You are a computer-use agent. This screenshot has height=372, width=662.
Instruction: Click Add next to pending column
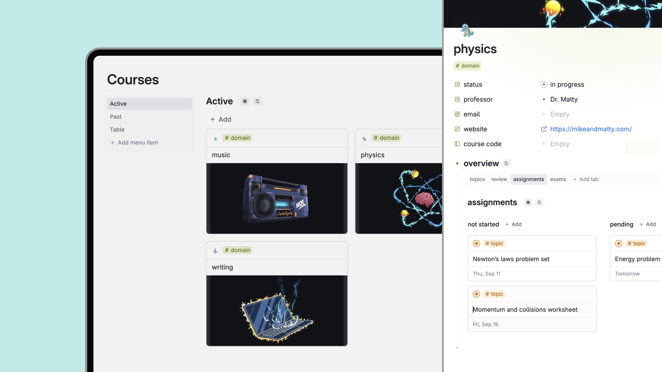coord(648,224)
